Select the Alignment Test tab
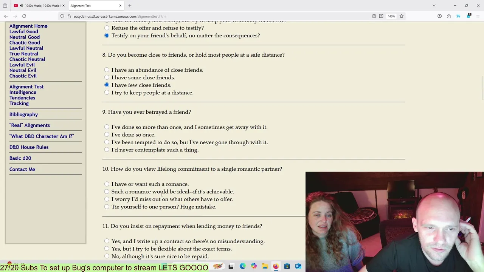484x272 pixels. click(x=96, y=6)
